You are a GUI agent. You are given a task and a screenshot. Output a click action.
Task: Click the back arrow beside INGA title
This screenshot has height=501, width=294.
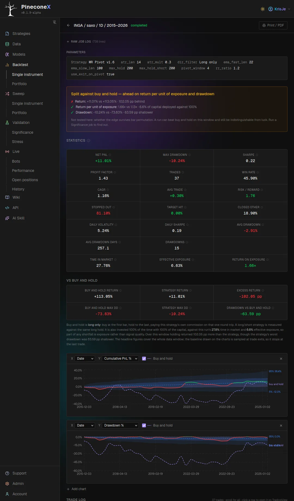[x=68, y=25]
